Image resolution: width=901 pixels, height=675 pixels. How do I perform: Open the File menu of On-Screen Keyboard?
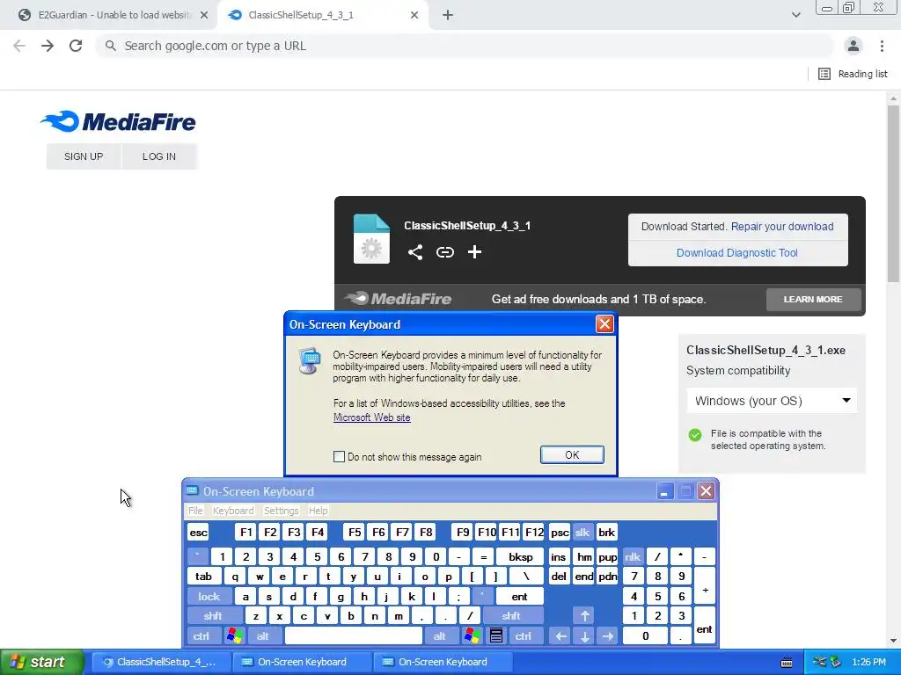[195, 511]
